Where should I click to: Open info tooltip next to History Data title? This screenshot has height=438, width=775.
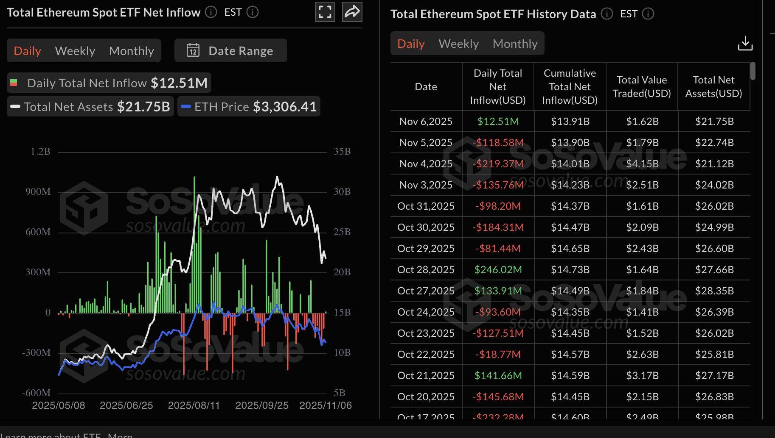tap(607, 14)
